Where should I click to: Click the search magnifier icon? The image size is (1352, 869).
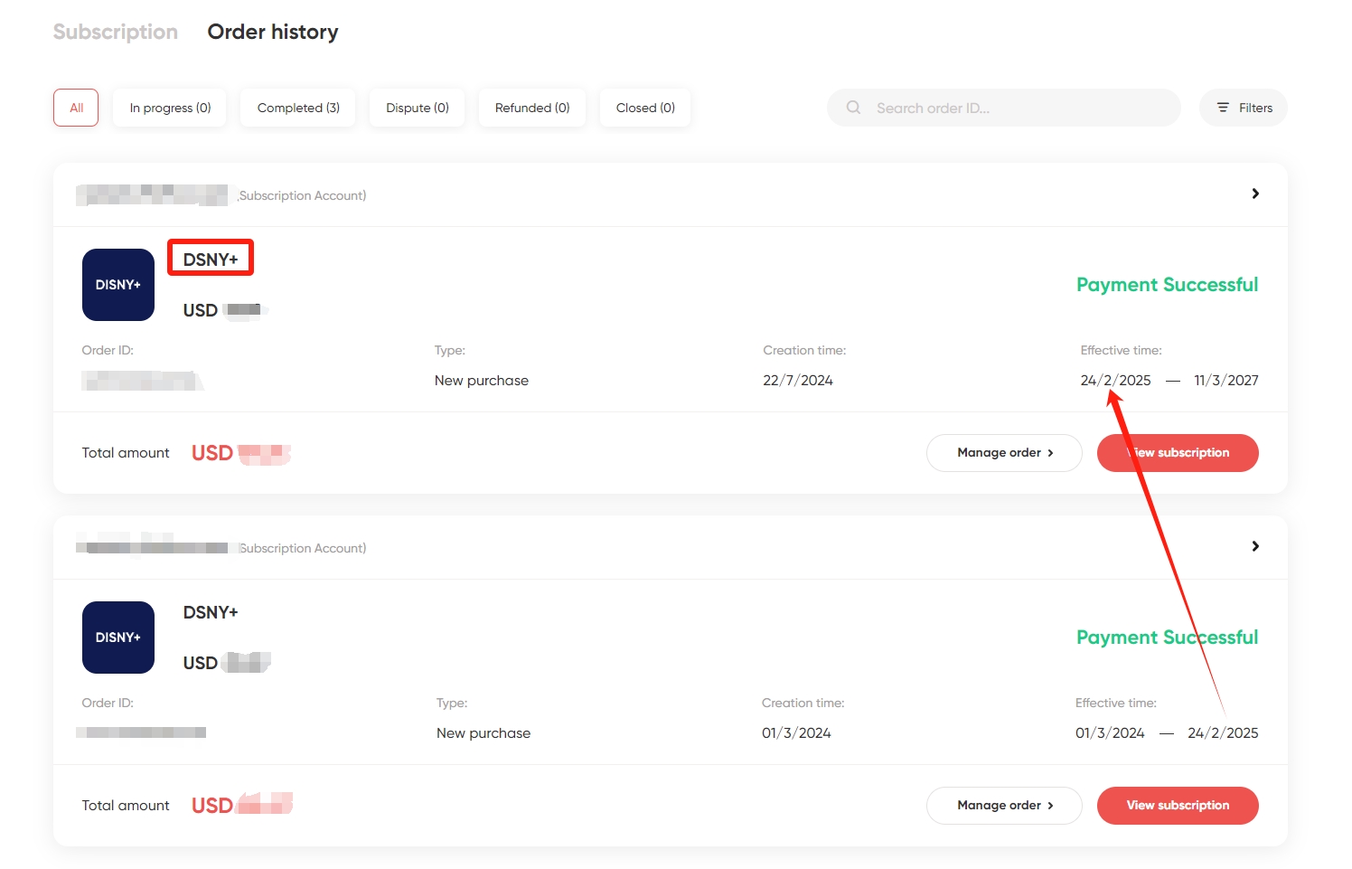point(853,108)
